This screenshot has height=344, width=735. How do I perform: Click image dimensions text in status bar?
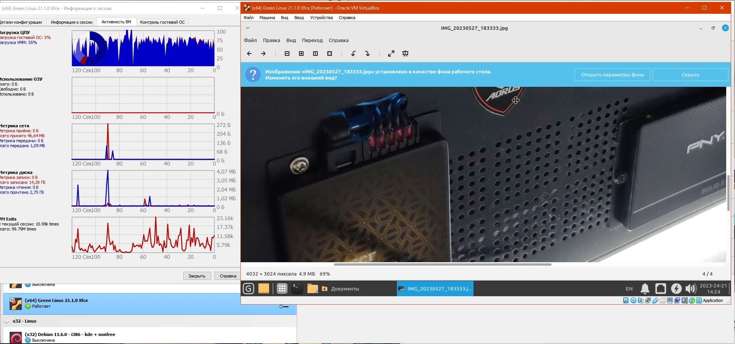pyautogui.click(x=271, y=274)
